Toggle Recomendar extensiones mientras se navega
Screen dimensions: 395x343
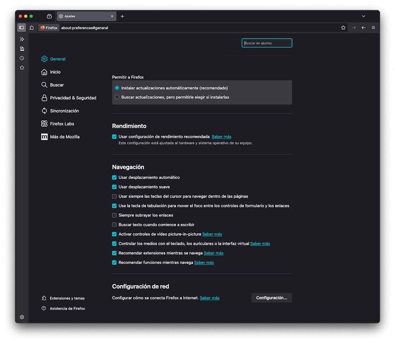click(x=114, y=253)
